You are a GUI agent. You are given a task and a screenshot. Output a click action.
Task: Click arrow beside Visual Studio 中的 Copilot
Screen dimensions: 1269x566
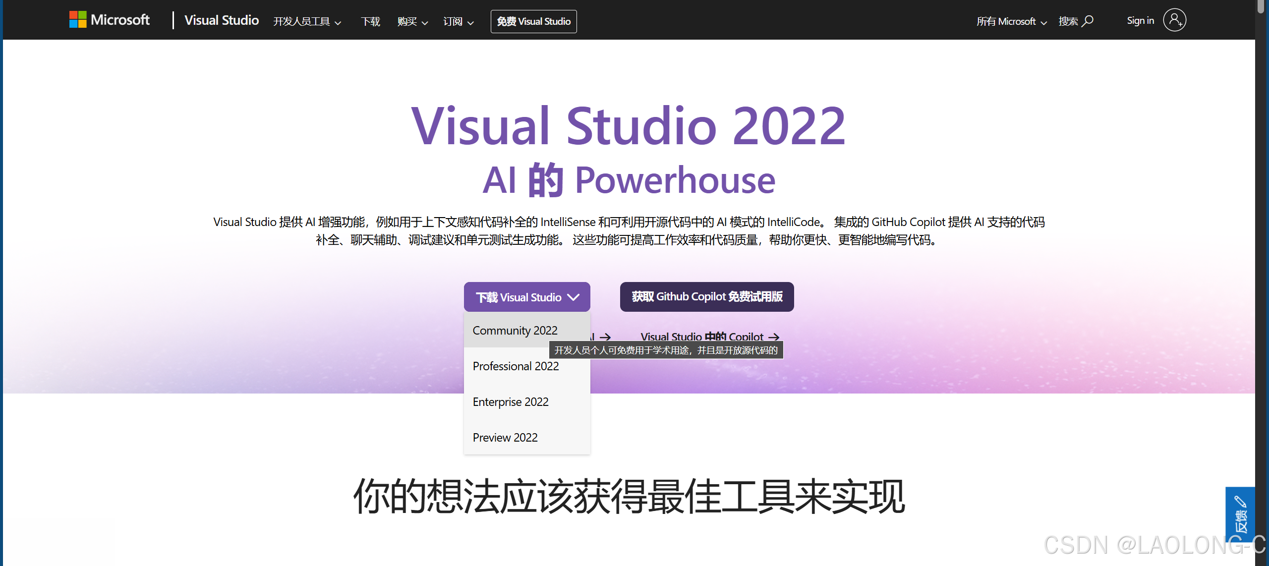774,337
